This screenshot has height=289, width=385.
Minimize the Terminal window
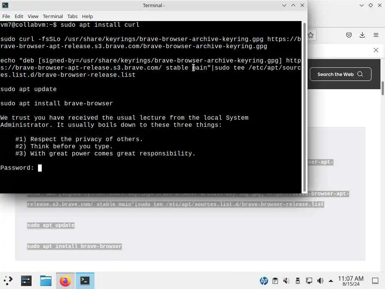(284, 5)
